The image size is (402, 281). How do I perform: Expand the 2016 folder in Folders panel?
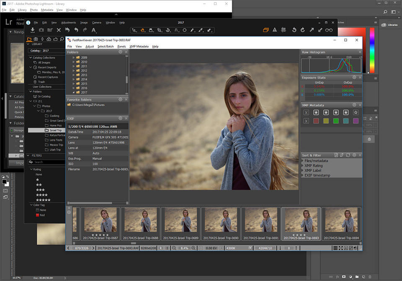coord(73,88)
